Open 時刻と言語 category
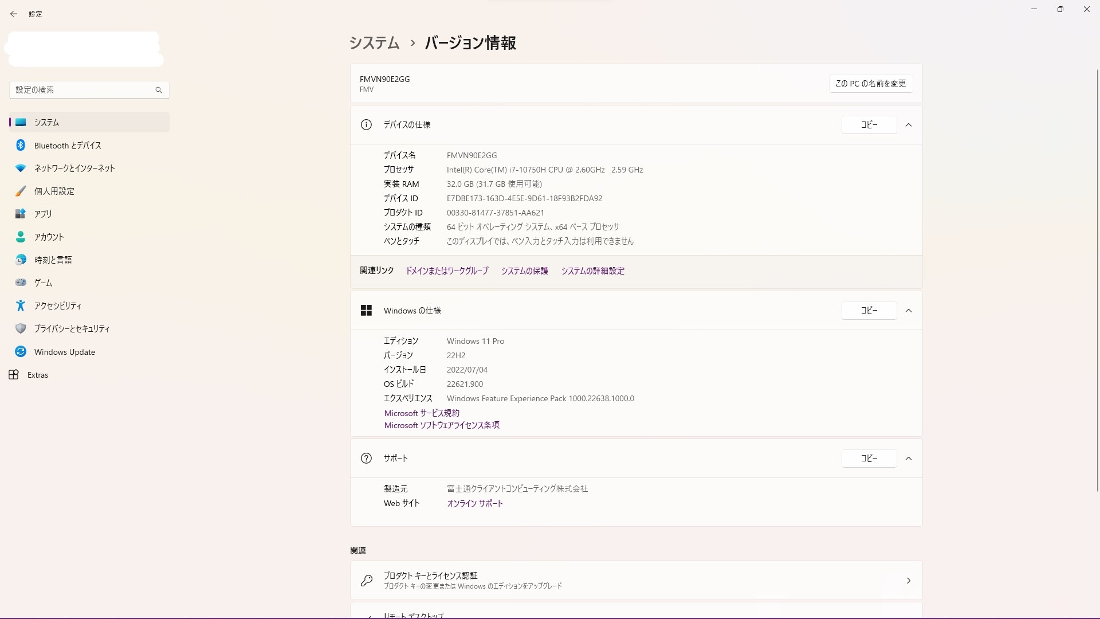Screen dimensions: 1100x619 [89, 260]
